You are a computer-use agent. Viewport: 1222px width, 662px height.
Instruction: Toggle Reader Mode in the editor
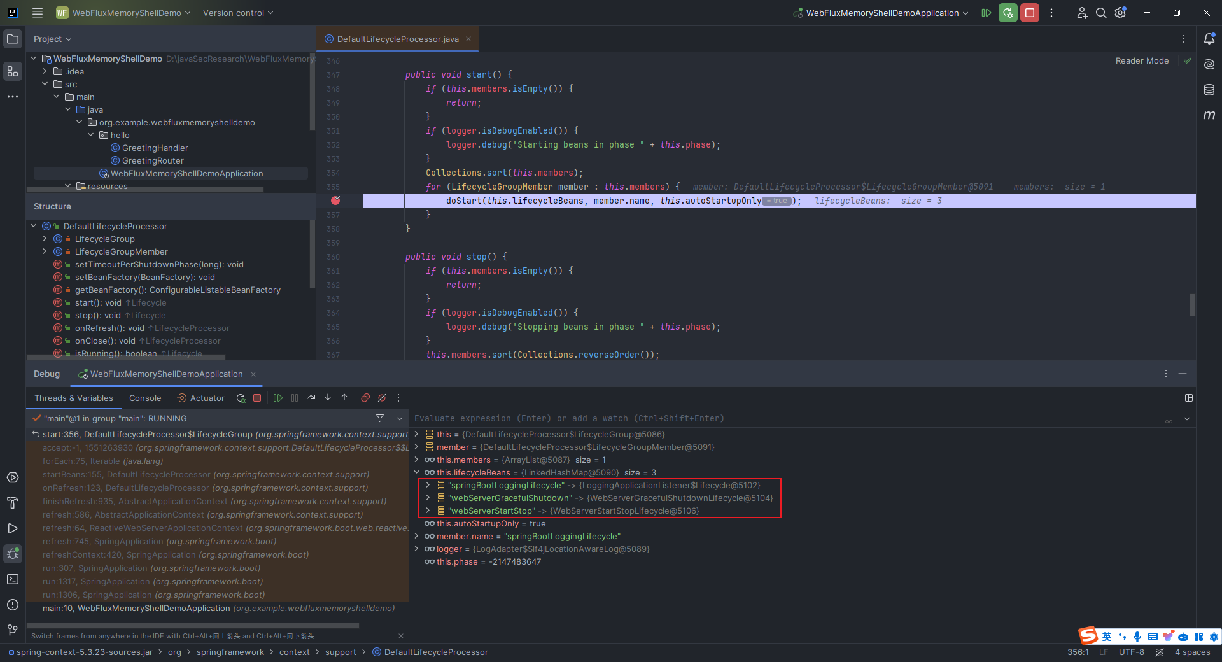[1142, 61]
